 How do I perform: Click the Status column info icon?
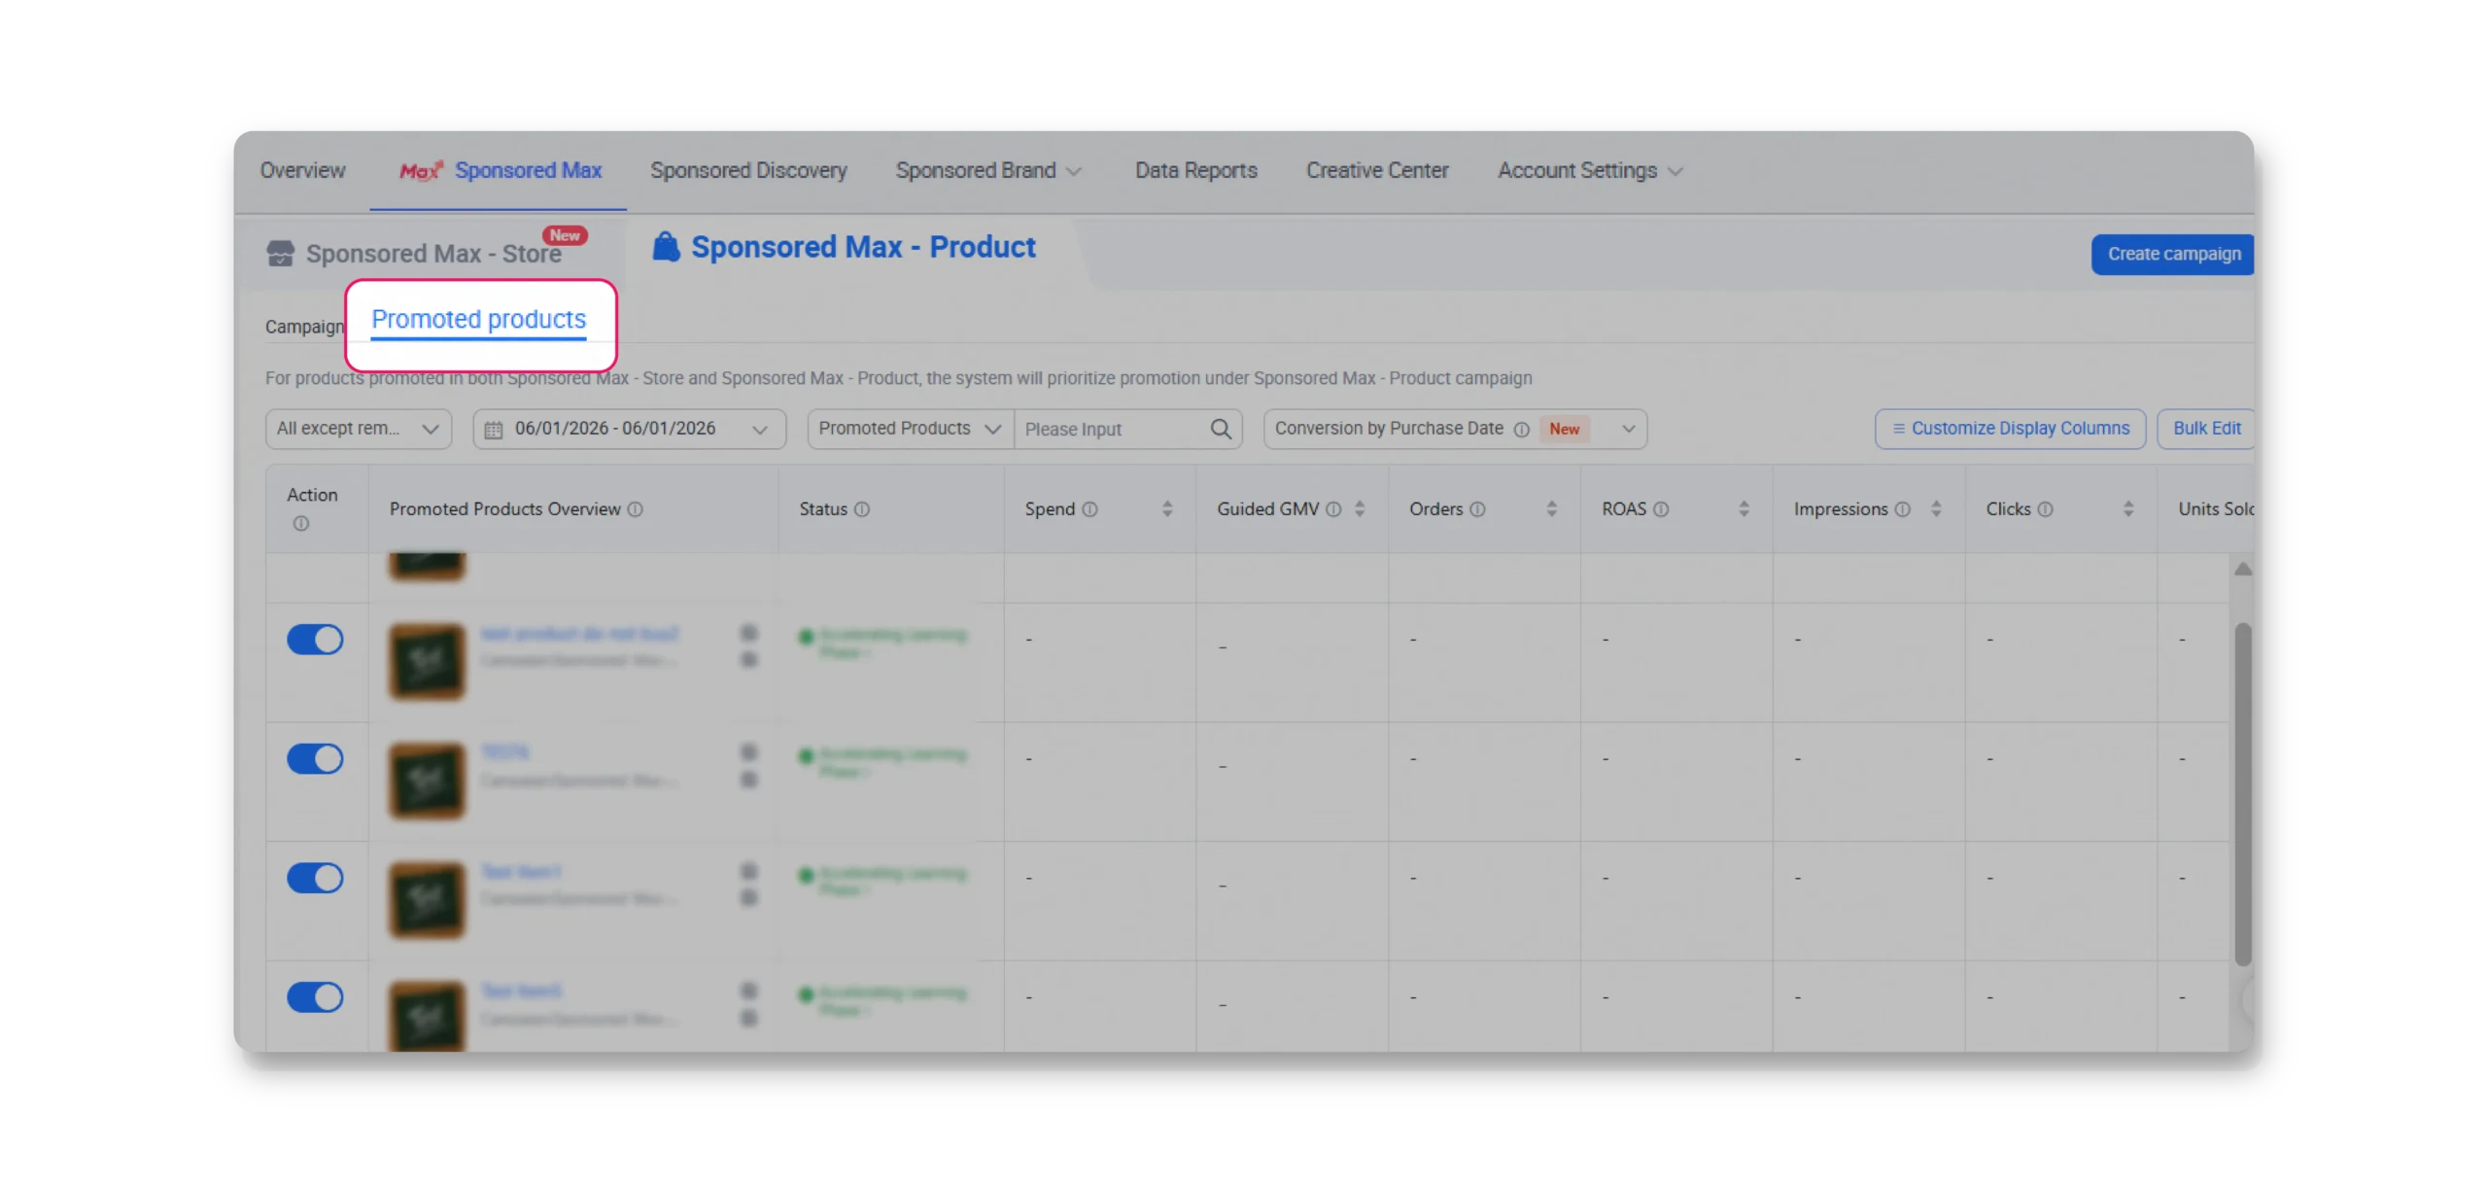[862, 509]
